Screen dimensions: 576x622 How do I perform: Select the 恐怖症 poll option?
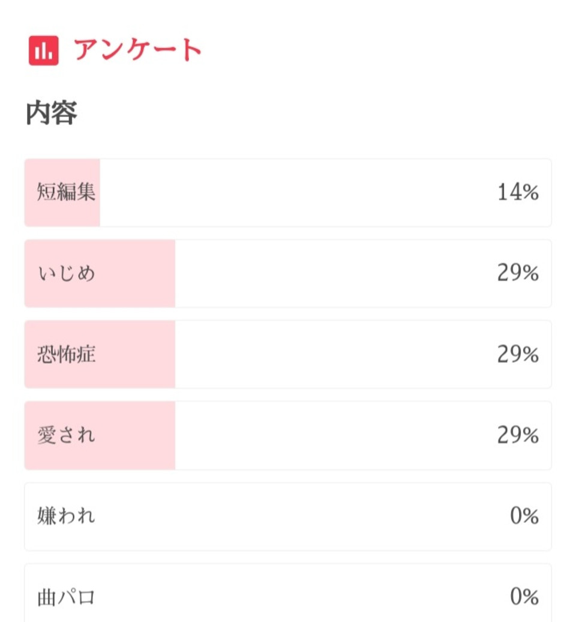(288, 354)
